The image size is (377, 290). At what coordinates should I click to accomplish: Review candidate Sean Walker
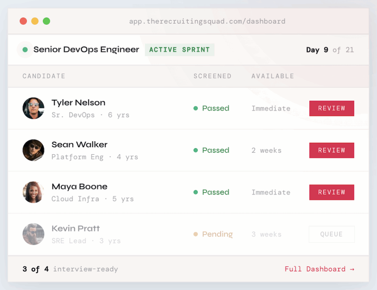[x=332, y=151]
